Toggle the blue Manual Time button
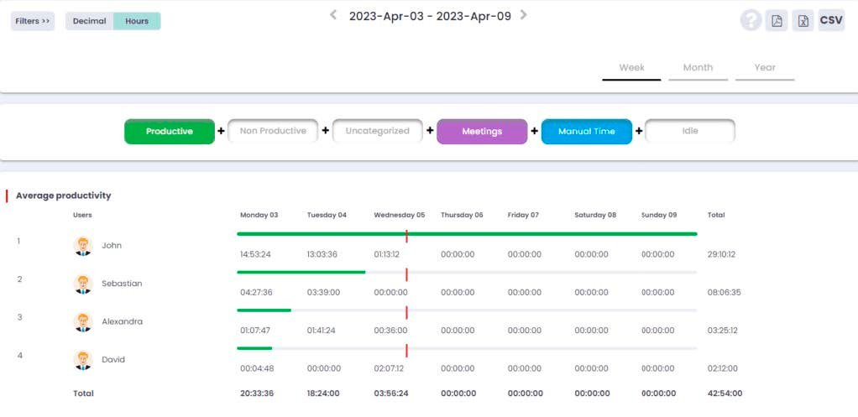Screen dimensions: 858x417 coord(587,132)
